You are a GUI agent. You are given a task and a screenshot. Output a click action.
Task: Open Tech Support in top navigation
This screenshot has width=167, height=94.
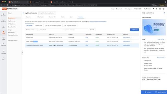128,9
